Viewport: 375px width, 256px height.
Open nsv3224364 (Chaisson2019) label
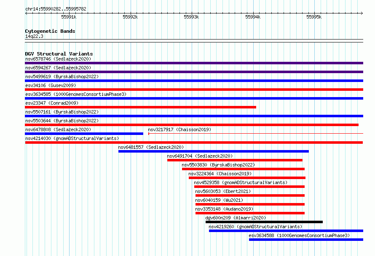(x=220, y=174)
